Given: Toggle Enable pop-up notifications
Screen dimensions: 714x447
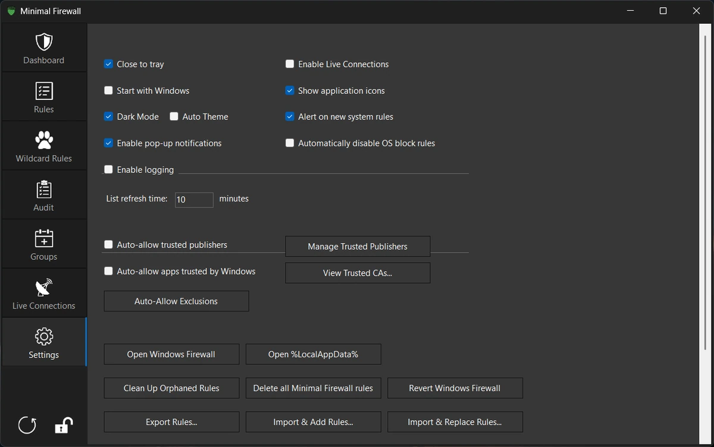Looking at the screenshot, I should 108,143.
